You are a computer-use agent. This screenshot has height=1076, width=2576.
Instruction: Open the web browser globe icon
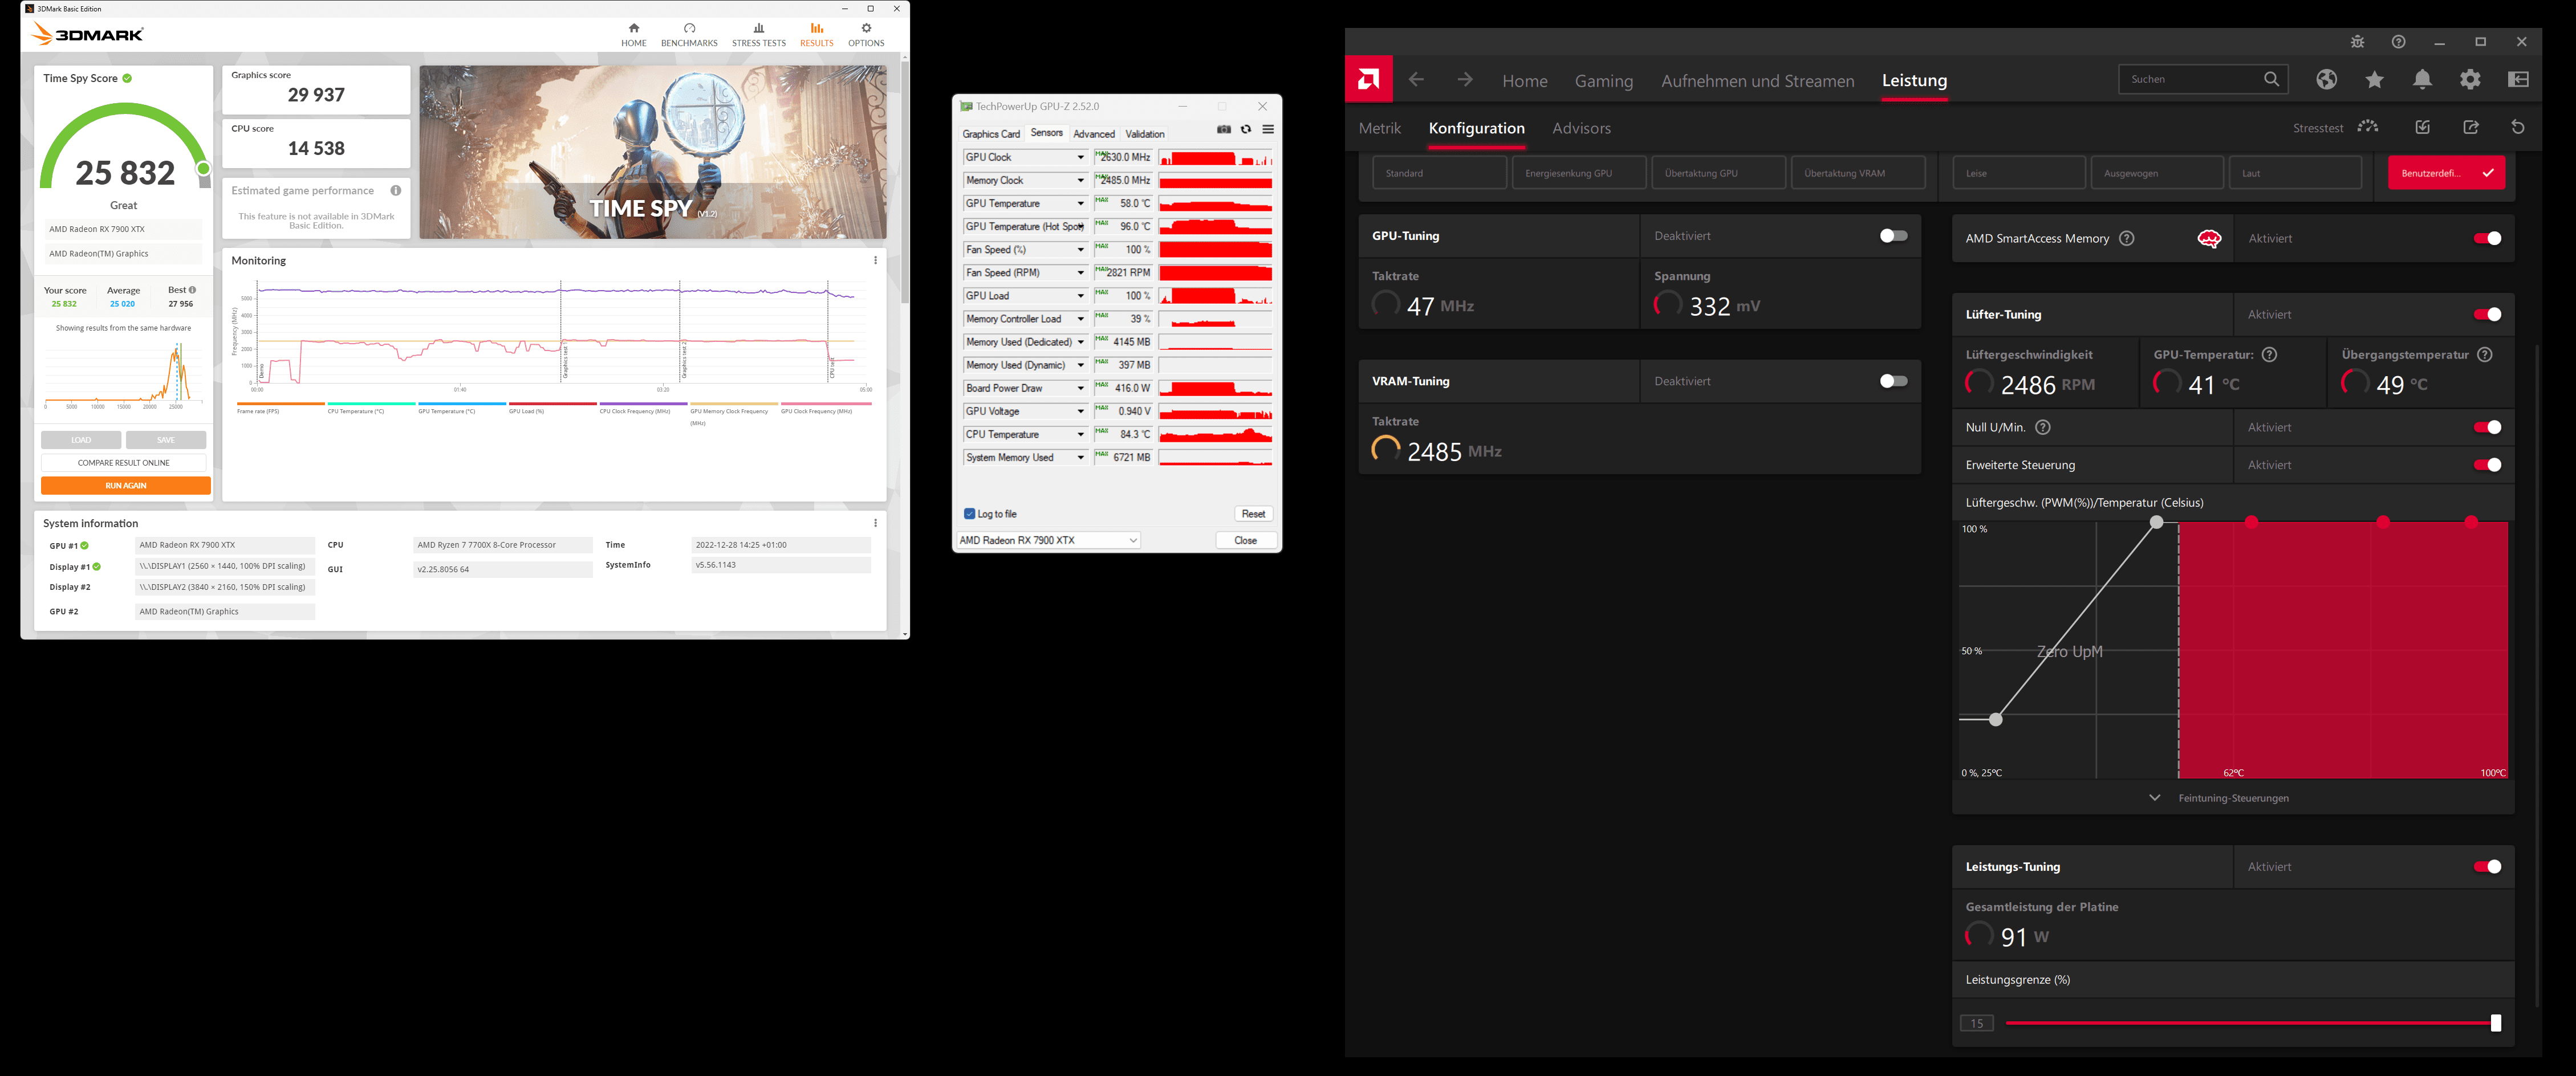click(x=2326, y=80)
